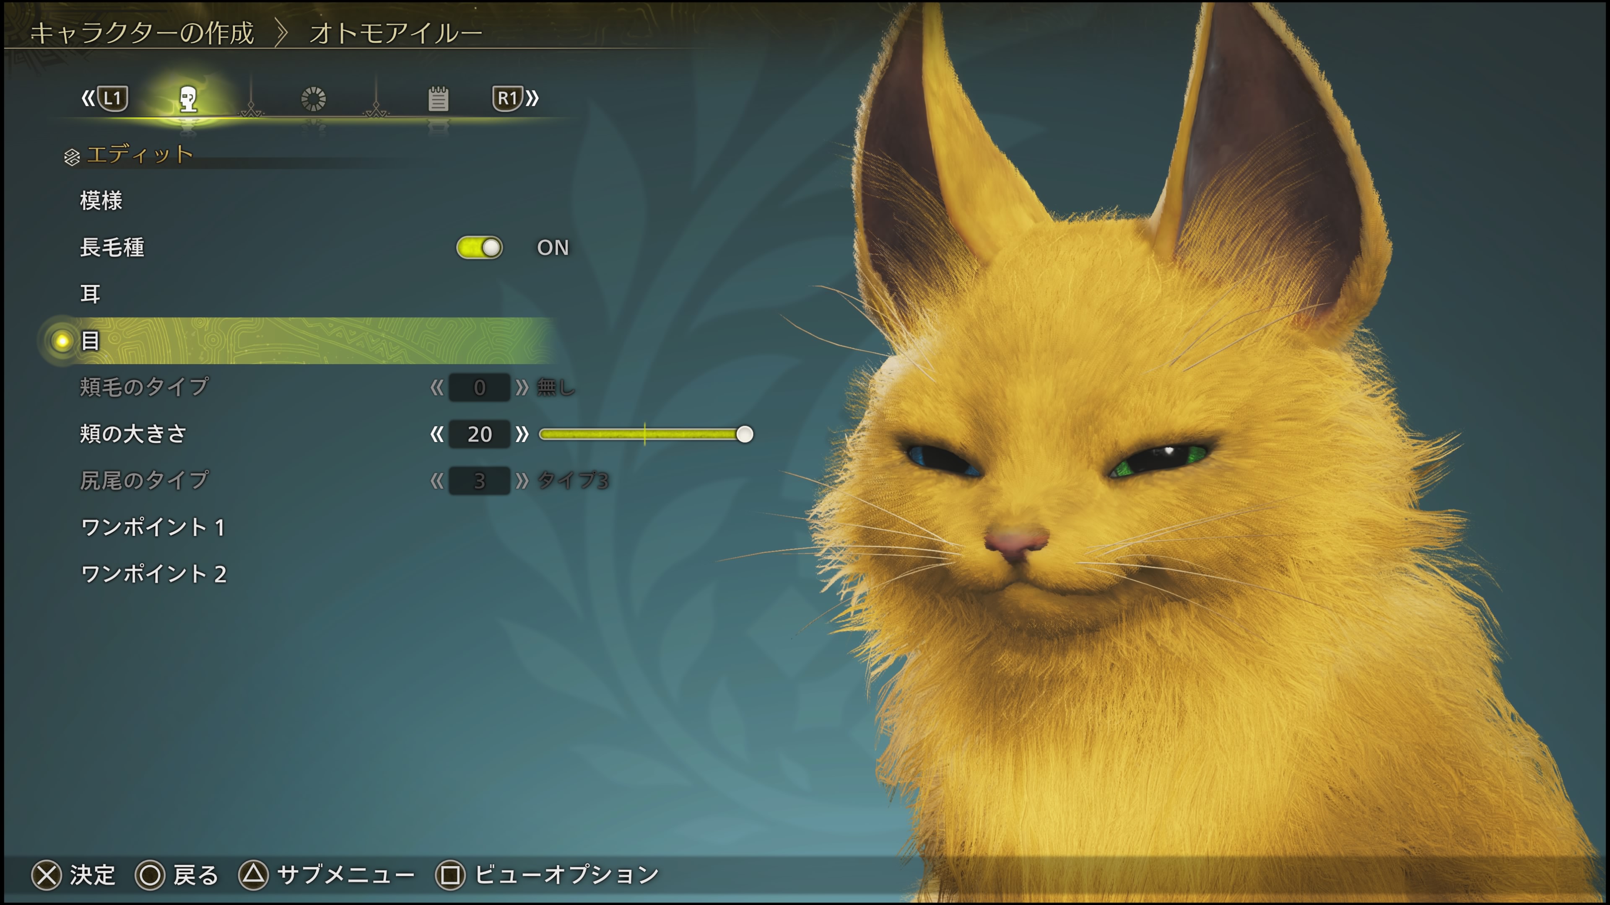Click the サブメニュー label text
This screenshot has height=905, width=1610.
coord(345,875)
